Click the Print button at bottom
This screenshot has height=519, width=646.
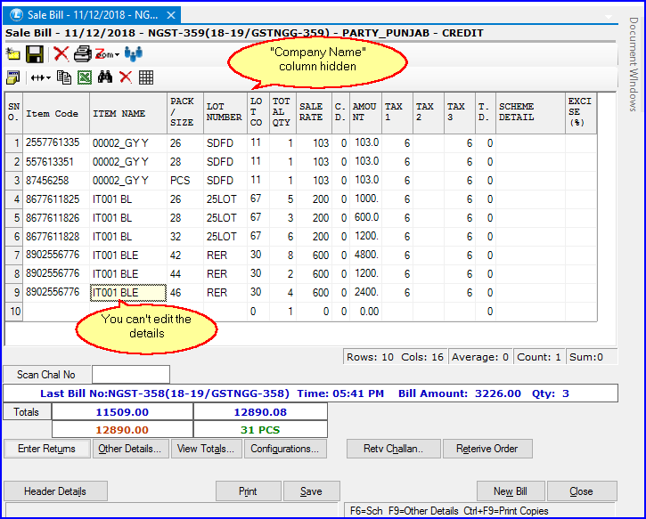(x=248, y=491)
